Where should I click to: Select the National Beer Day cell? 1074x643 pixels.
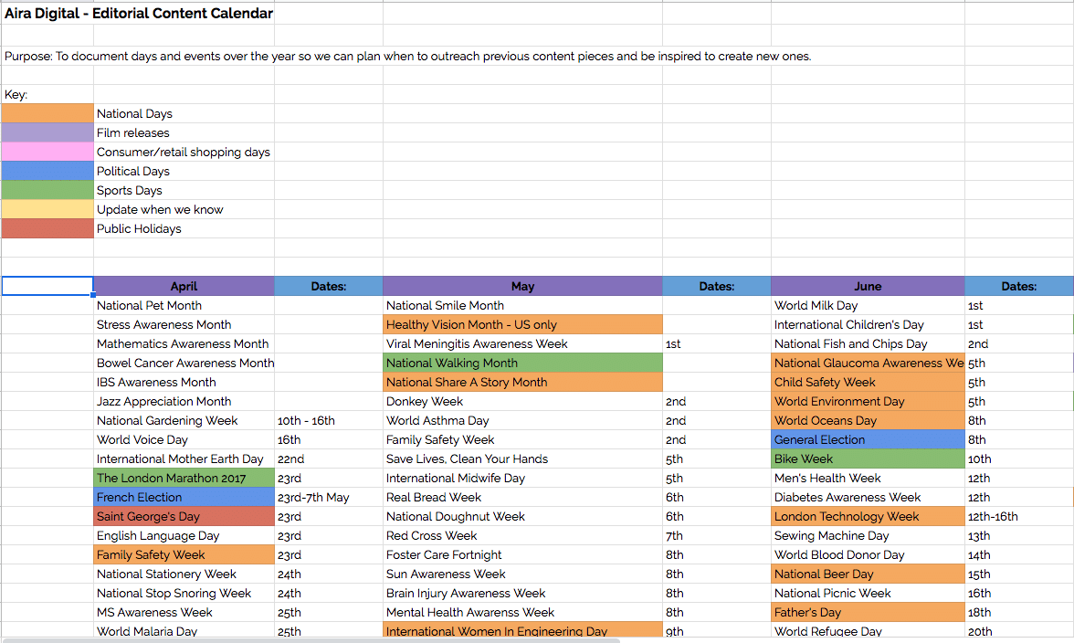868,574
